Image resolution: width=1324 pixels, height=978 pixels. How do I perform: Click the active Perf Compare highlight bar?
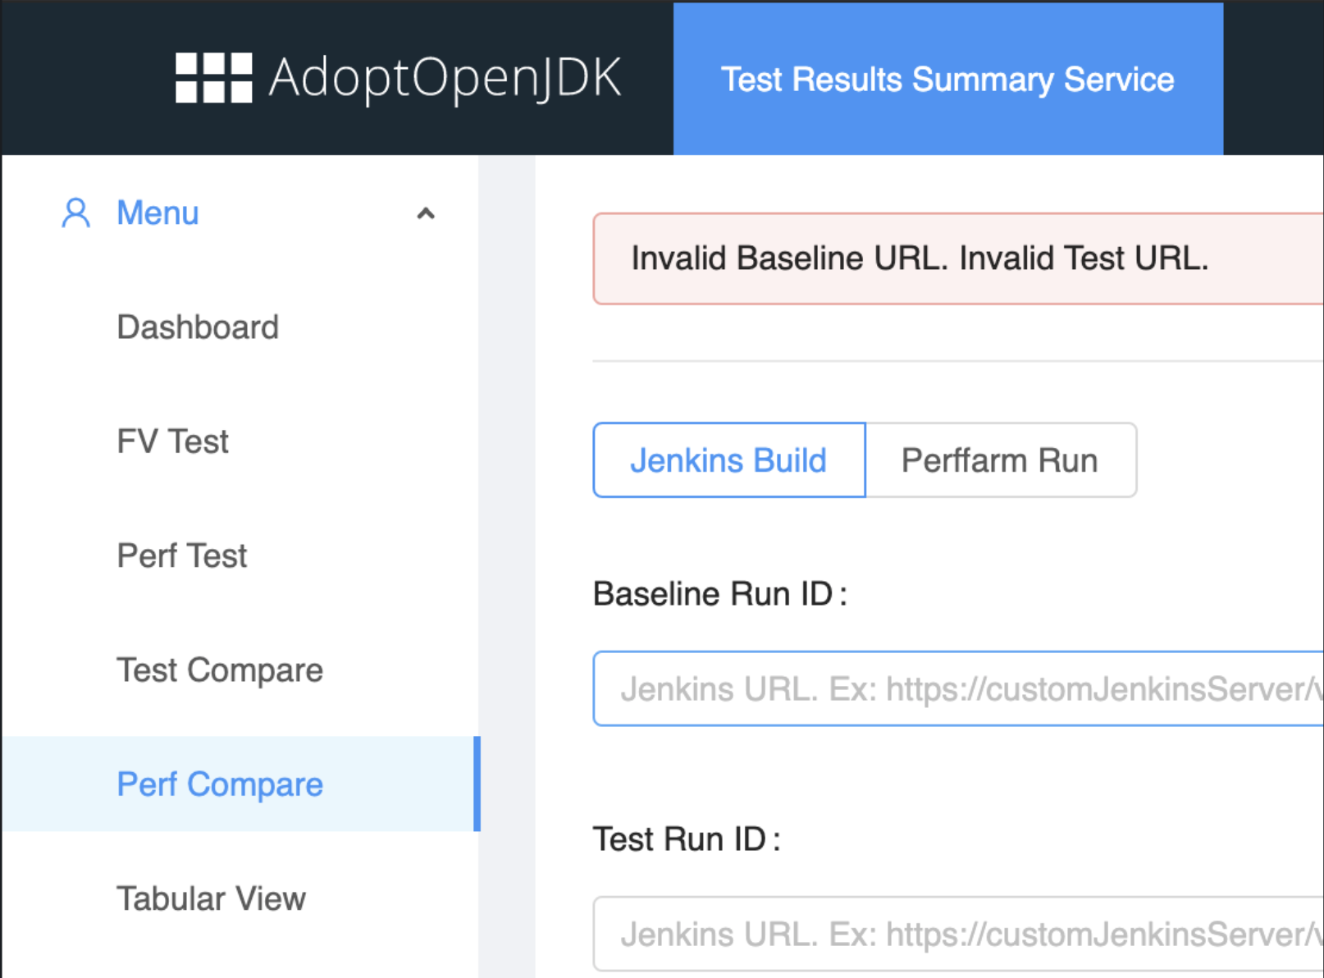477,784
